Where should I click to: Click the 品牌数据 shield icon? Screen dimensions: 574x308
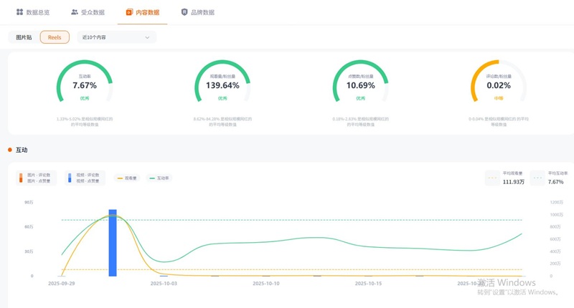[x=184, y=12]
